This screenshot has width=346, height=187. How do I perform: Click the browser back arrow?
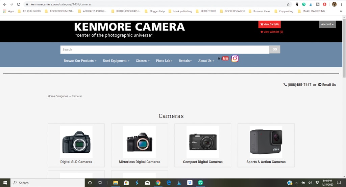pyautogui.click(x=5, y=4)
